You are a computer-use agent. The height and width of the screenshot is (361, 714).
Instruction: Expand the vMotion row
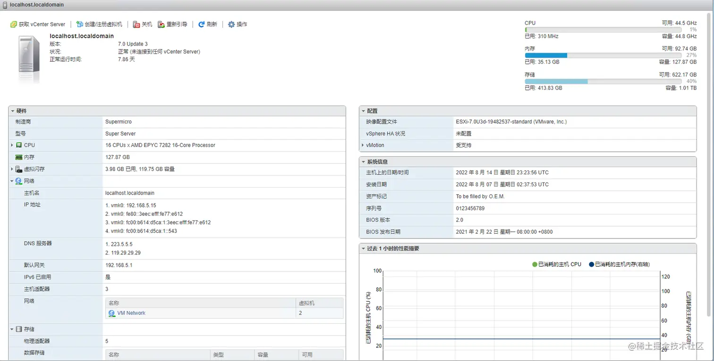[363, 145]
